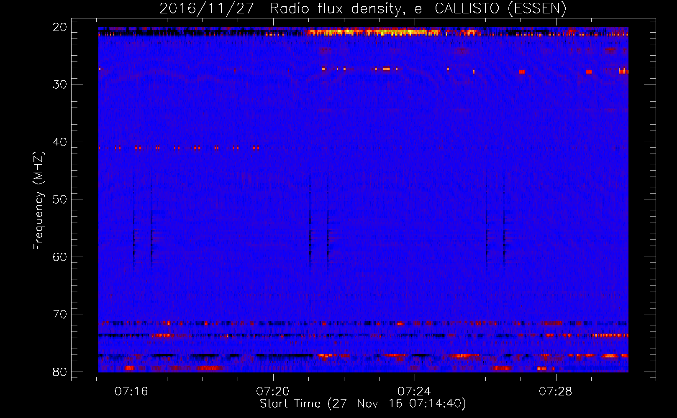Click the "Start Time (27-Nov-16 07:14:40)" x-axis label
The image size is (677, 418).
click(363, 404)
